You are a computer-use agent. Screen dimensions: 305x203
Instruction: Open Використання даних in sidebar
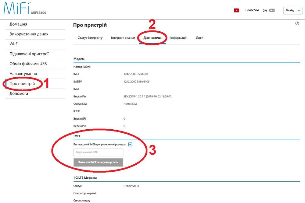(x=29, y=34)
